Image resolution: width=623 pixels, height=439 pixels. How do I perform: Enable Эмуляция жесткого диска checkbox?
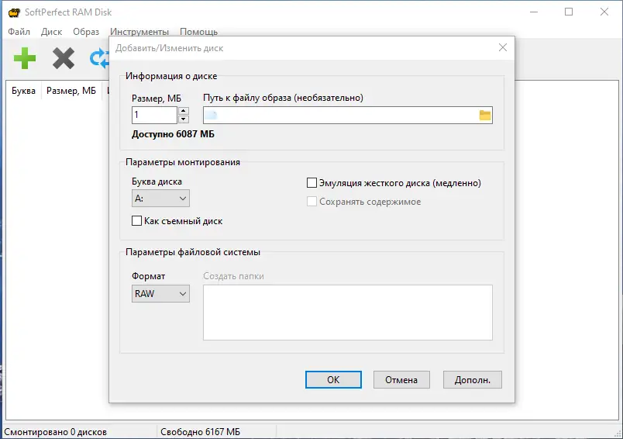click(x=312, y=183)
